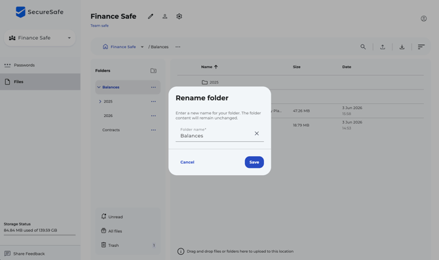Open more options for Contracts folder

pos(153,130)
